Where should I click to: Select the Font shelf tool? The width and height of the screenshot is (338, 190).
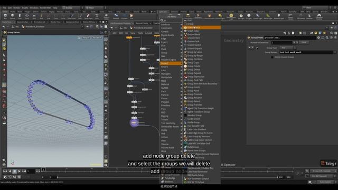tap(97, 16)
